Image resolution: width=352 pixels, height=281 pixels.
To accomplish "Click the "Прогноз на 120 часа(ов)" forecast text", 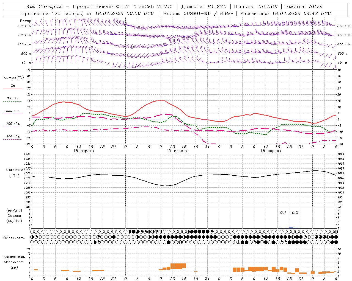I will click(53, 13).
